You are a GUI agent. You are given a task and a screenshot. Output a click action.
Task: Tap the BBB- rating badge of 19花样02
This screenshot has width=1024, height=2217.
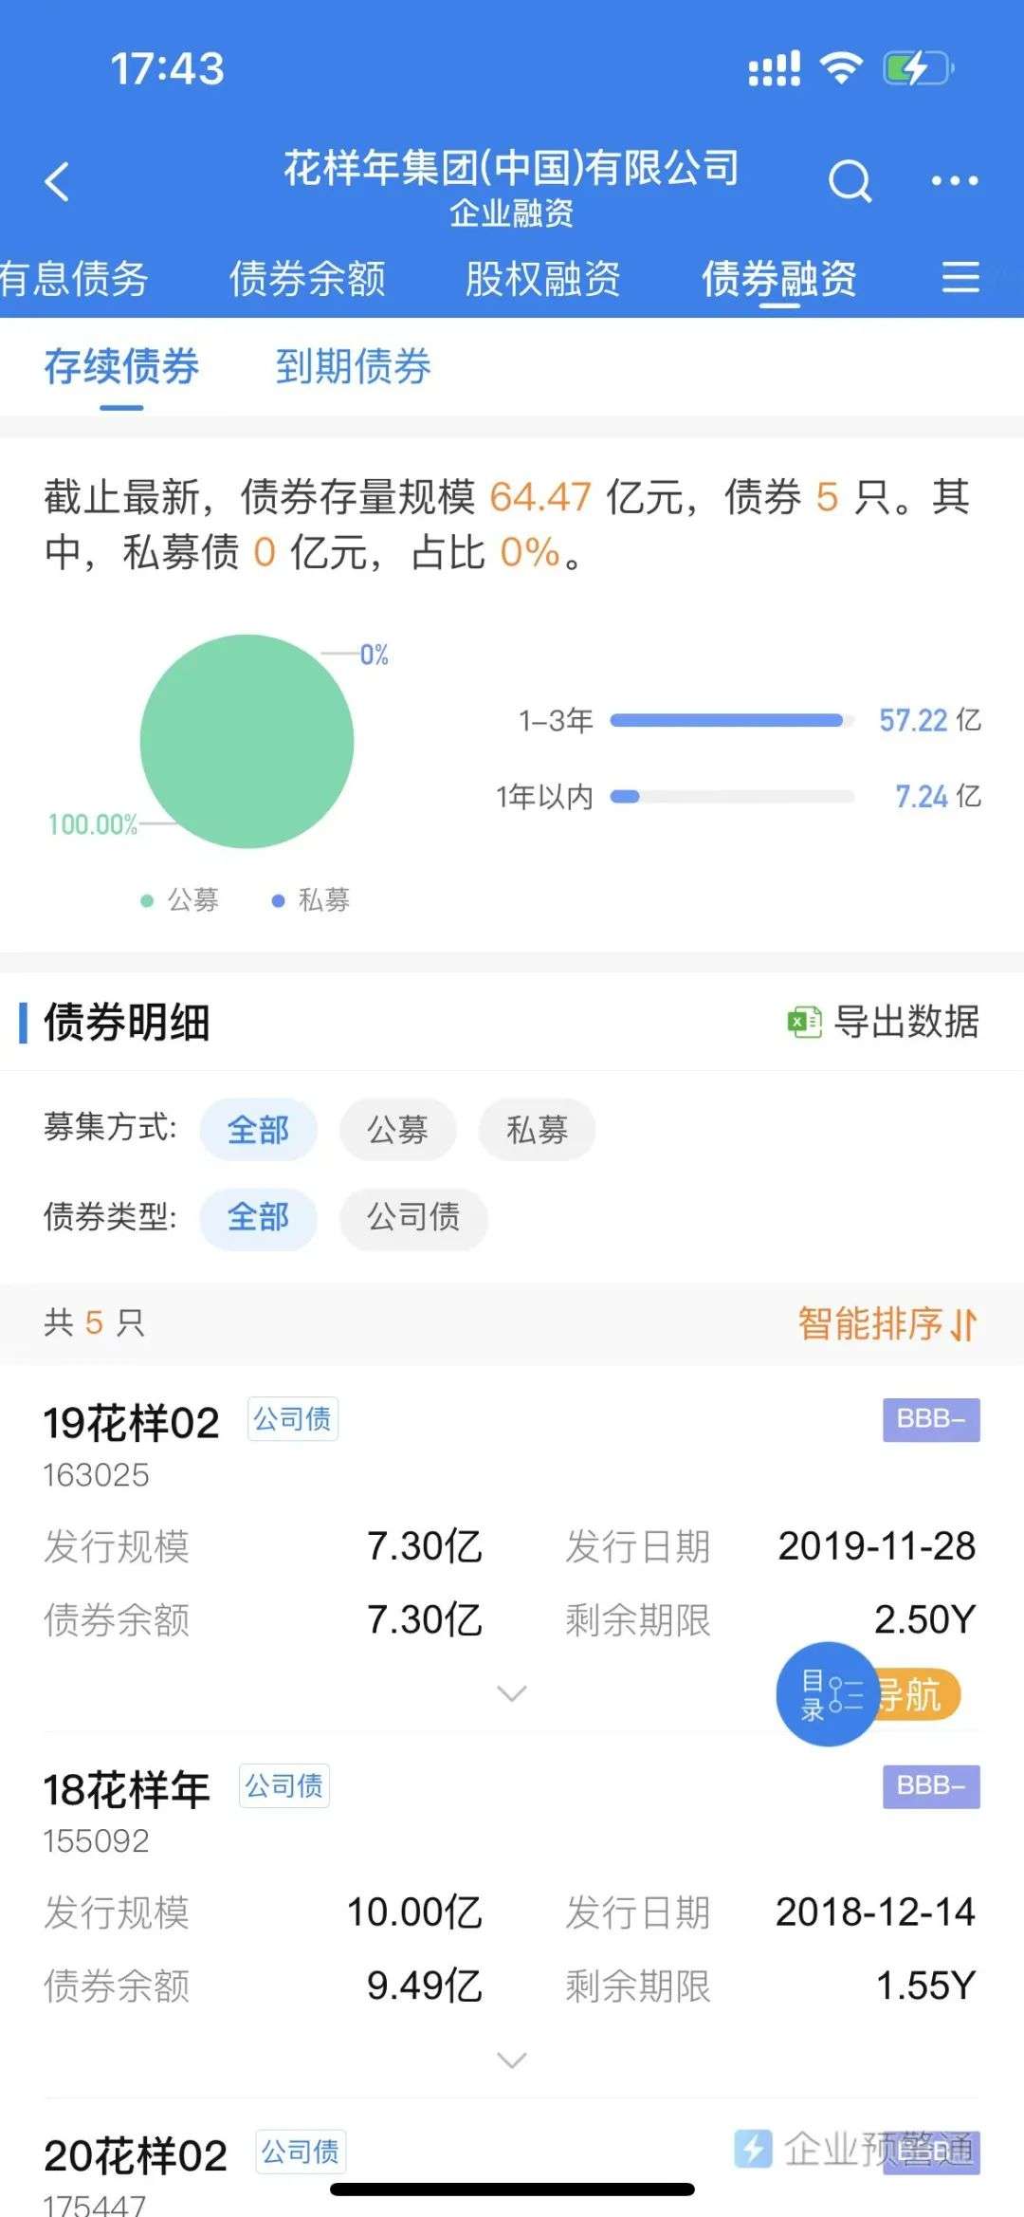pos(931,1419)
